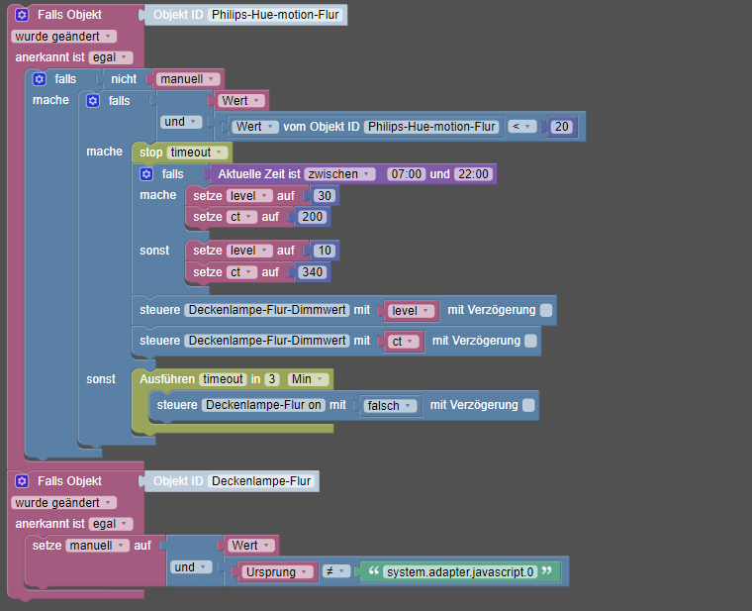Open 'wurde geändert' dropdown in Deckenlampe-Flur trigger
The height and width of the screenshot is (611, 752).
pos(63,503)
